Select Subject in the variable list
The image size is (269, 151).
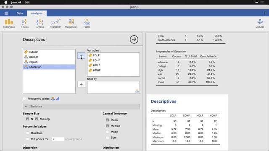pos(49,52)
